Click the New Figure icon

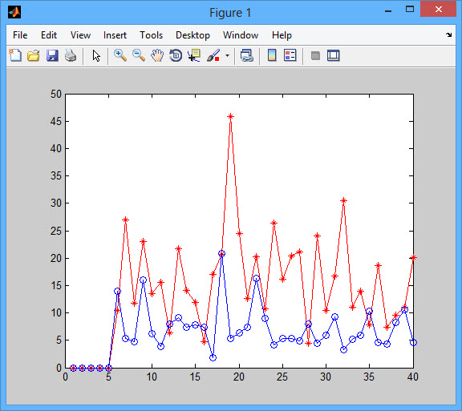pos(15,55)
